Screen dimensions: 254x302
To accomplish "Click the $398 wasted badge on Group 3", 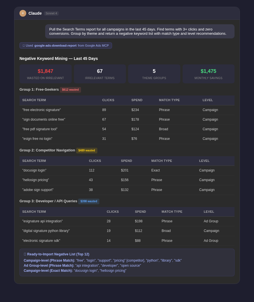I will tap(89, 201).
